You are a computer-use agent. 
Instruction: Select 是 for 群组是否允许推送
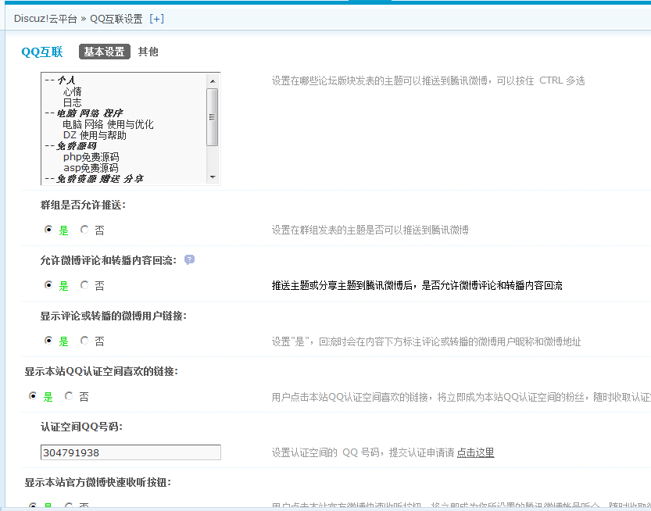pos(48,230)
